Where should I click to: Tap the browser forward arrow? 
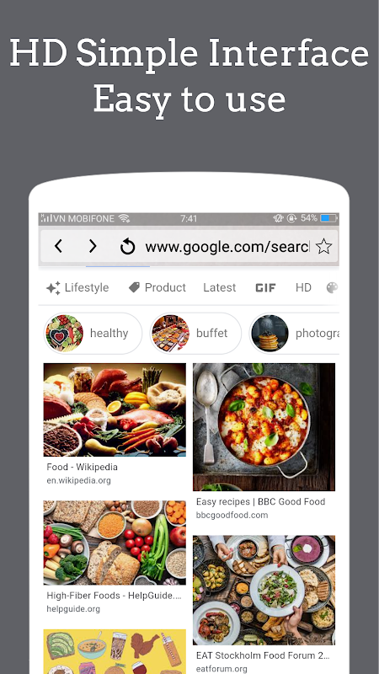coord(93,246)
